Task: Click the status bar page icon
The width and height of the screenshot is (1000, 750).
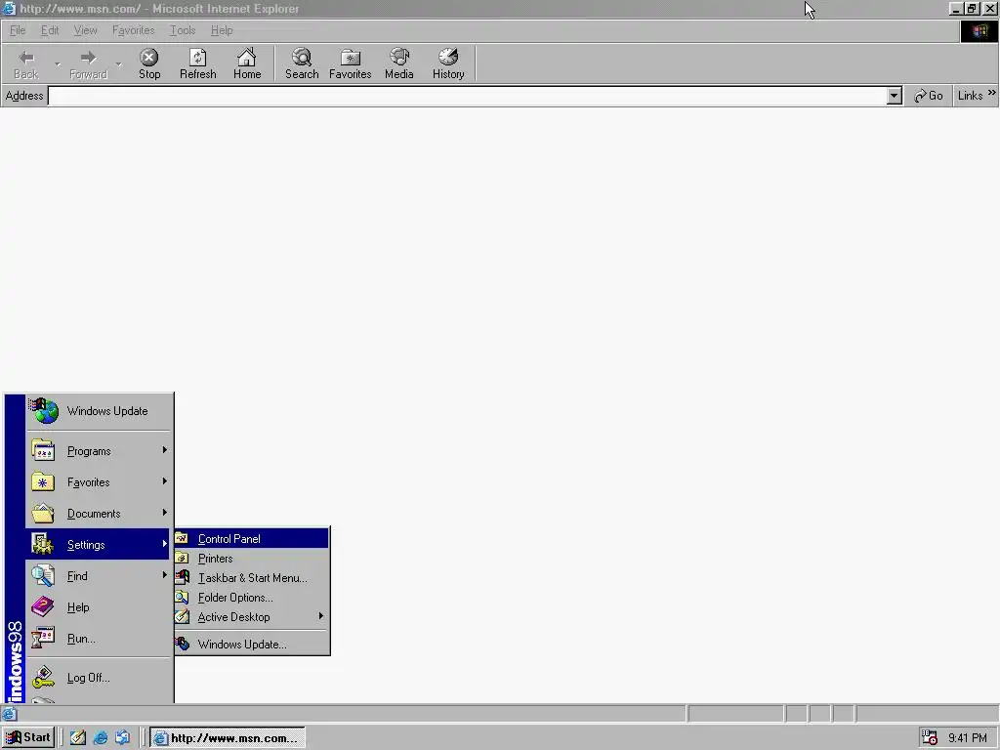Action: point(9,714)
